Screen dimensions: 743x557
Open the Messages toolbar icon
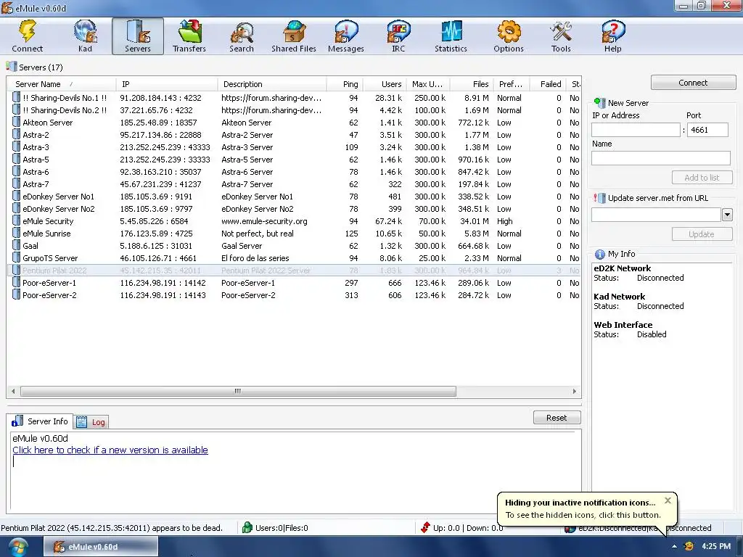coord(346,36)
